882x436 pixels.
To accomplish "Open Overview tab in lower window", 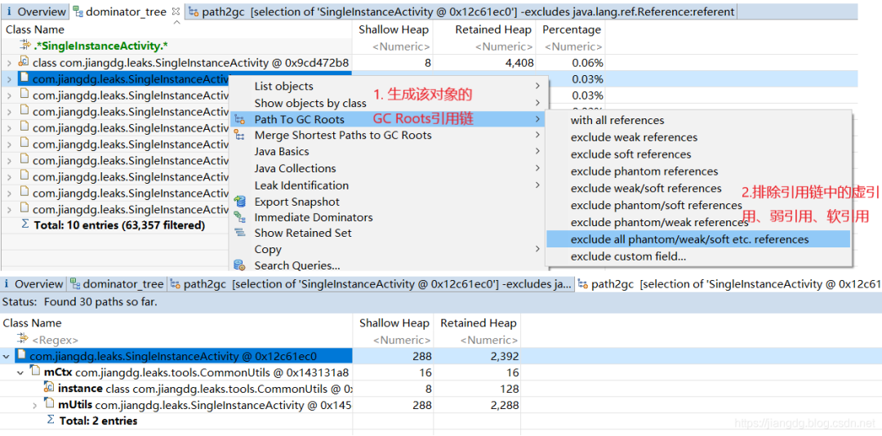I will coord(33,284).
